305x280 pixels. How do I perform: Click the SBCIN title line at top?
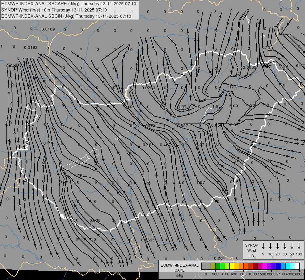point(66,16)
